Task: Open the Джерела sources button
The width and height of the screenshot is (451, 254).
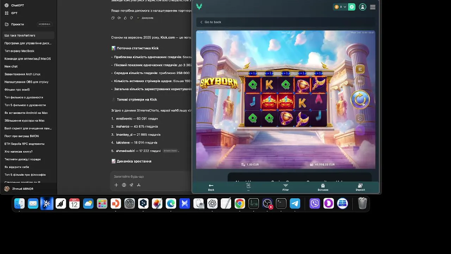Action: (145, 18)
